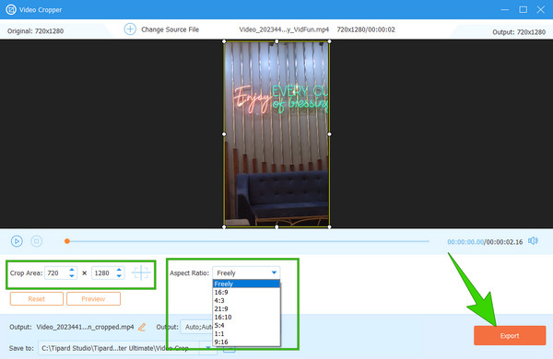Mute audio via the speaker icon
553x359 pixels.
tap(533, 240)
